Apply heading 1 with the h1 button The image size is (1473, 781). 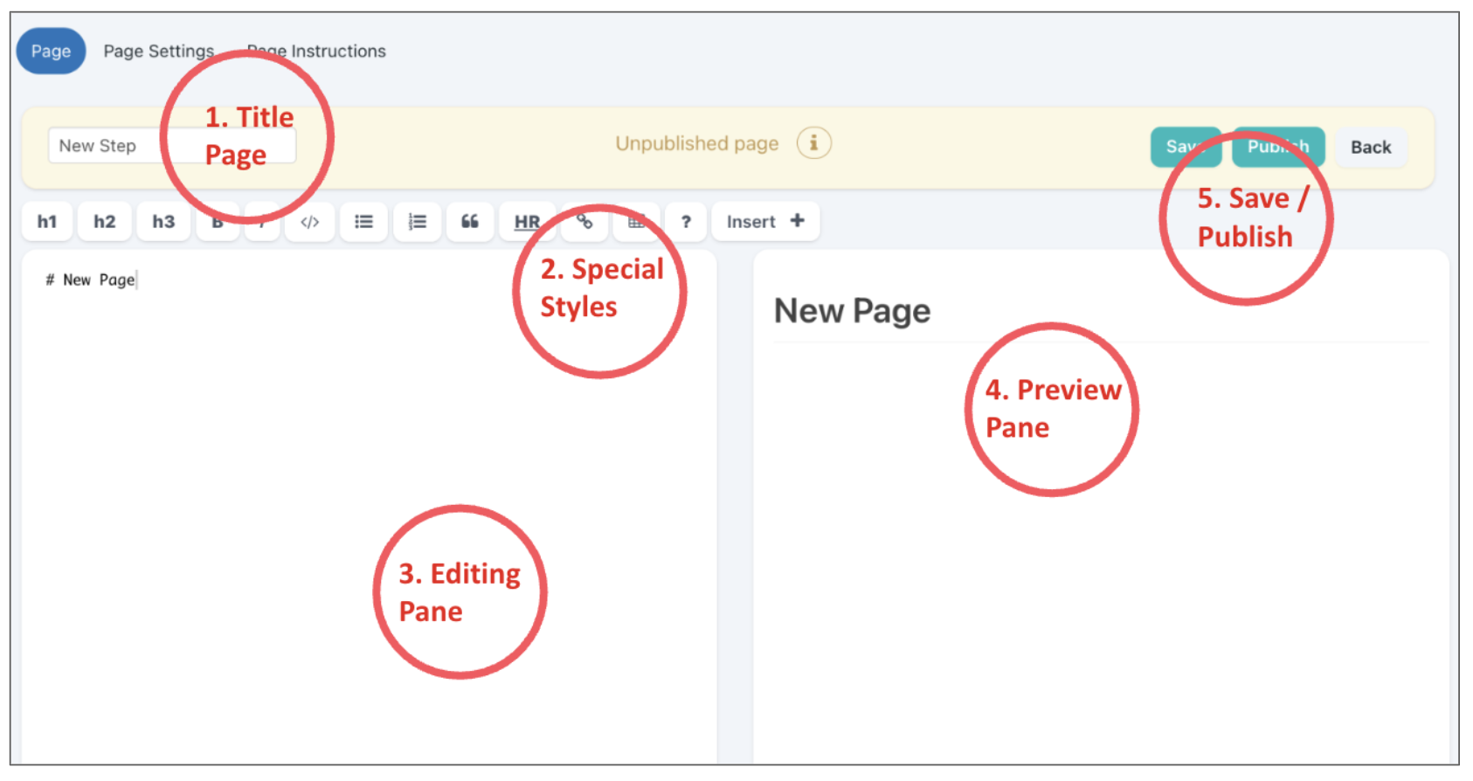click(47, 222)
